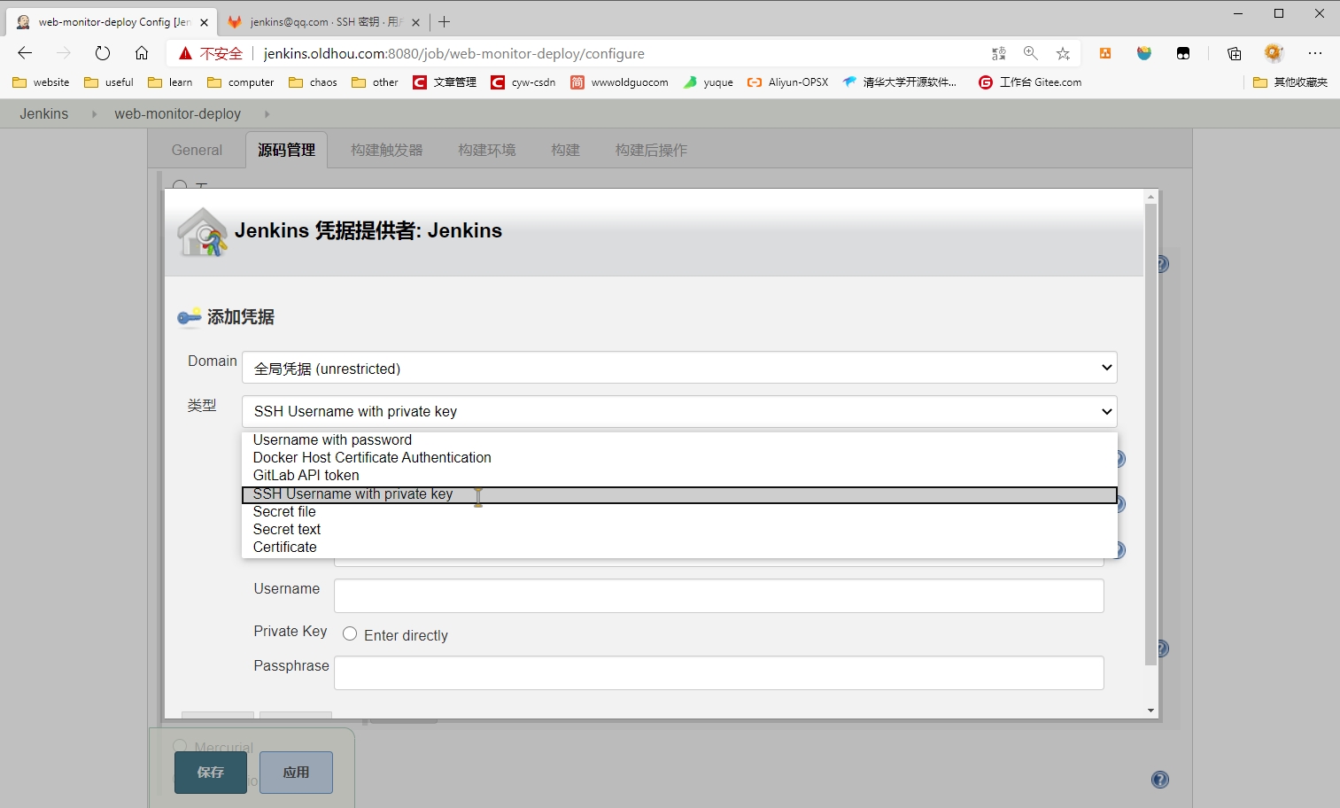Open the yuque bookmark
Screen dimensions: 1340x808
708,82
